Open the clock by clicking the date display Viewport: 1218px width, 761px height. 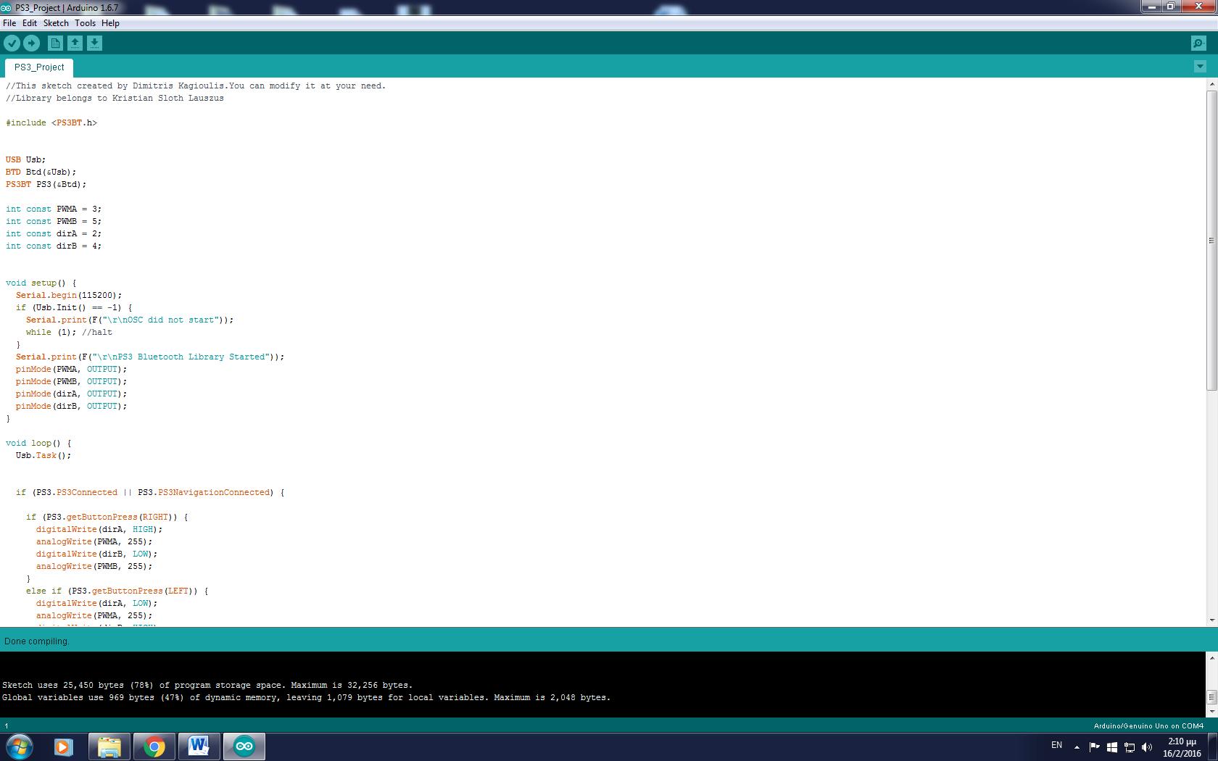click(1180, 747)
